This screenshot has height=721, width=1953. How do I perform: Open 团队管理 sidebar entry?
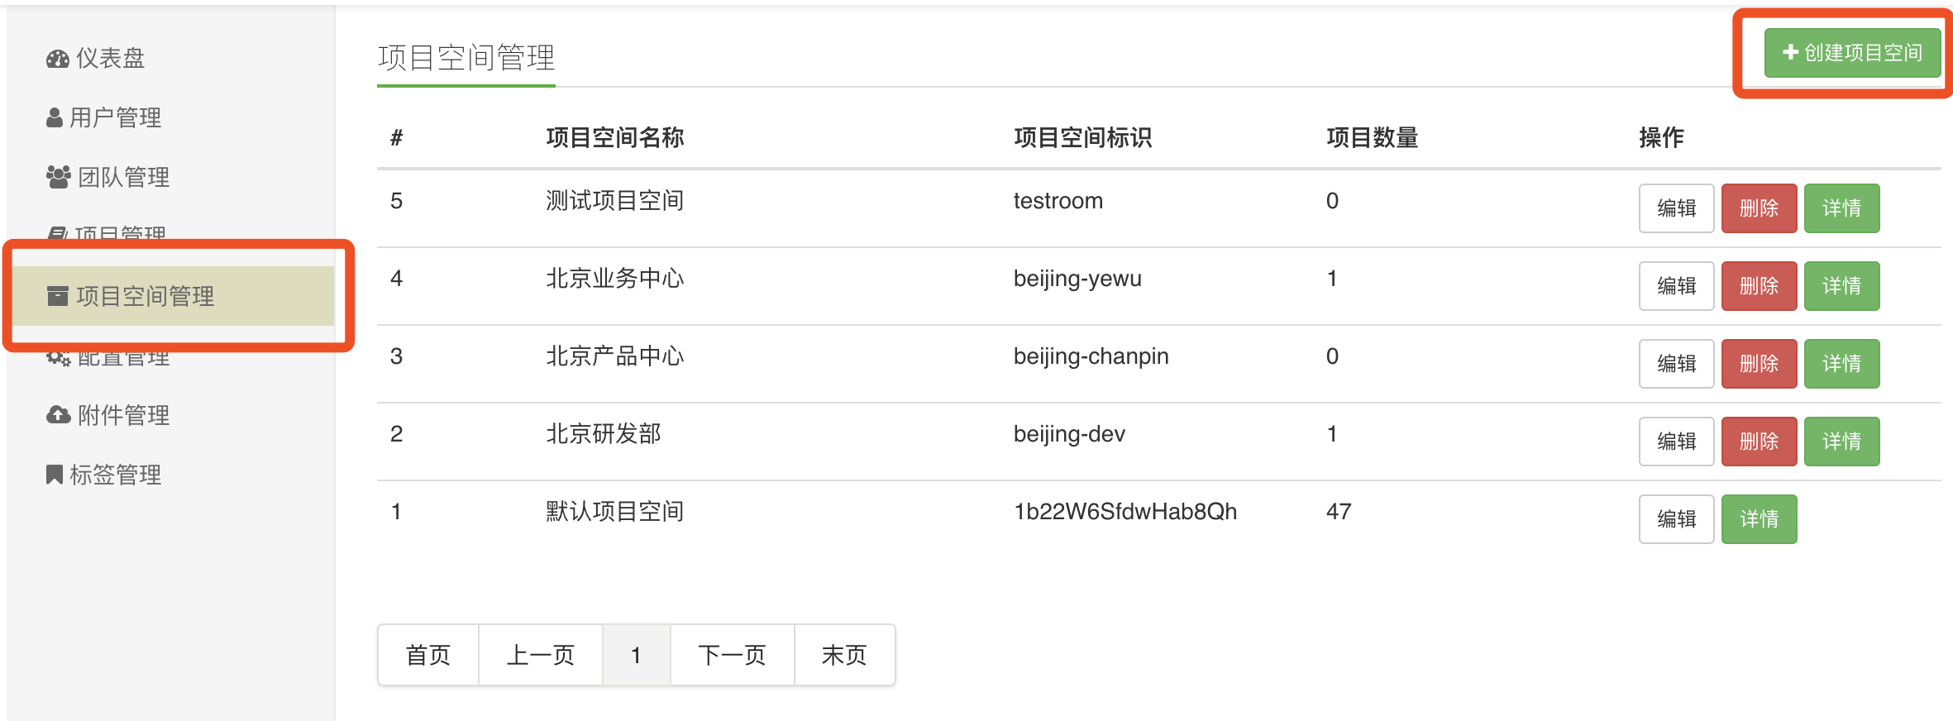[x=123, y=177]
